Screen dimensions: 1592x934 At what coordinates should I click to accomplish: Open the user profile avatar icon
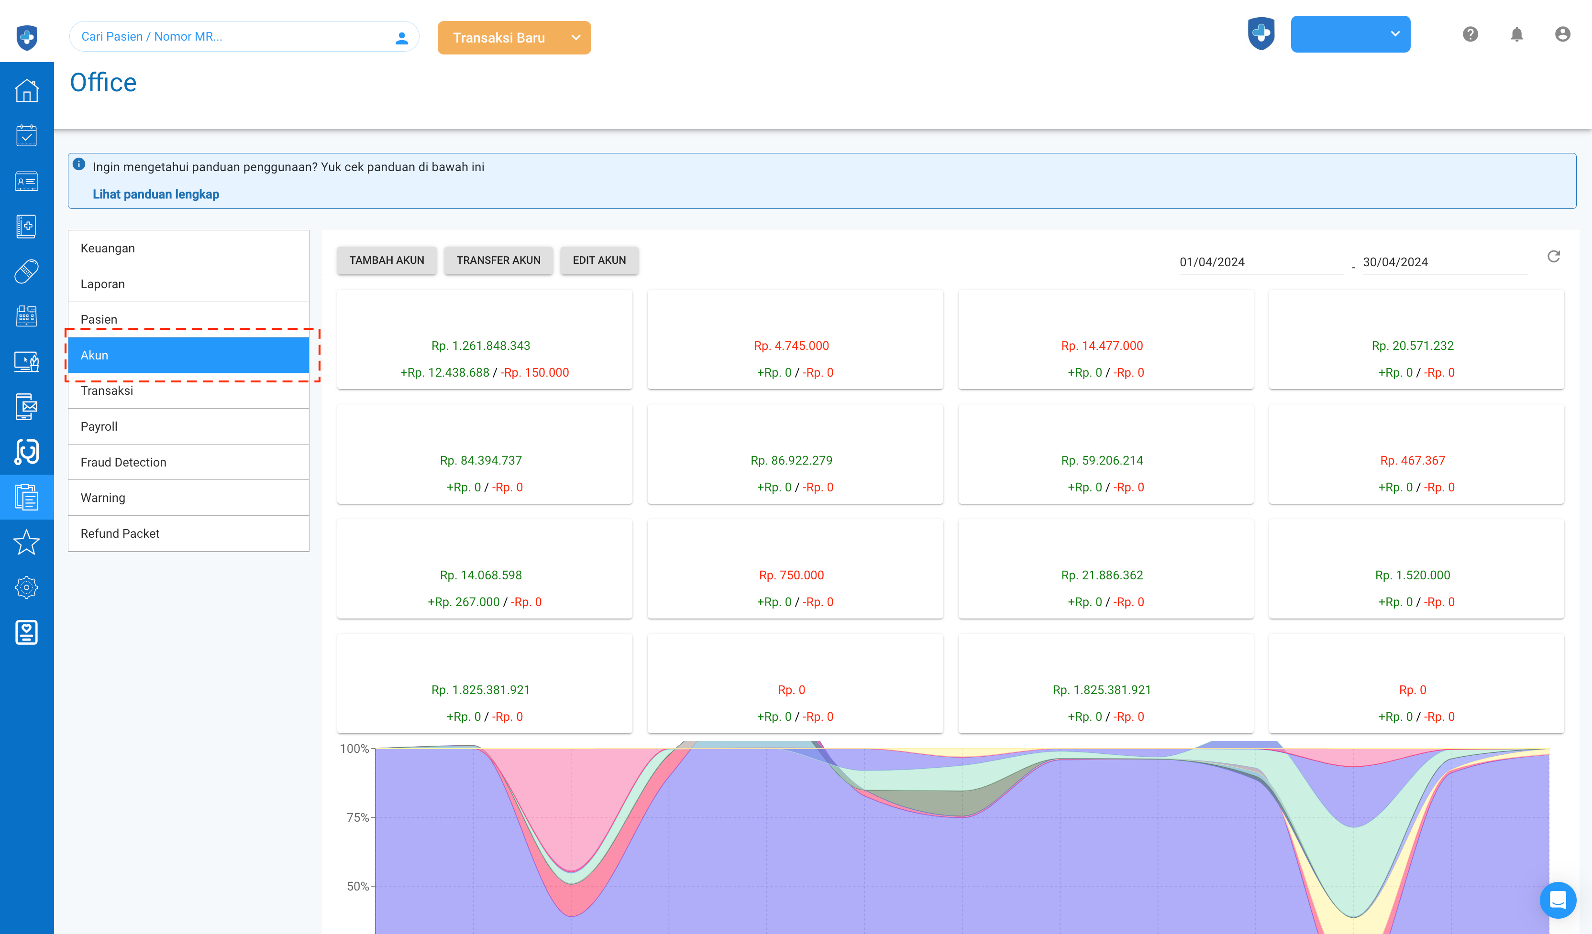click(x=1562, y=35)
